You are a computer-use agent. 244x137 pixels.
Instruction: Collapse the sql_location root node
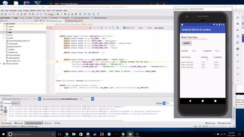1,24
